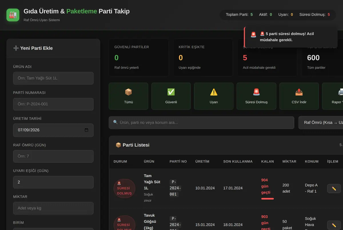This screenshot has height=230, width=343.
Task: Click the "Depo A - Raf 1" location
Action: [311, 188]
